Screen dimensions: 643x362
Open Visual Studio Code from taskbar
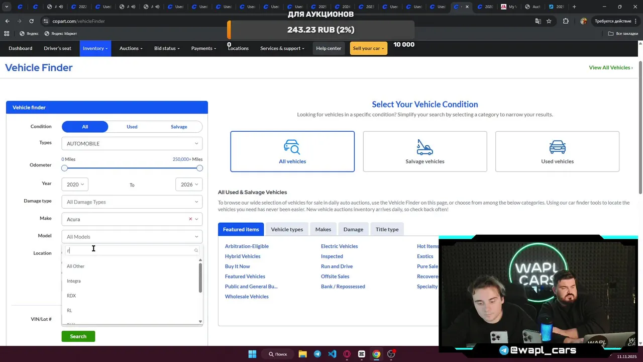pos(332,354)
